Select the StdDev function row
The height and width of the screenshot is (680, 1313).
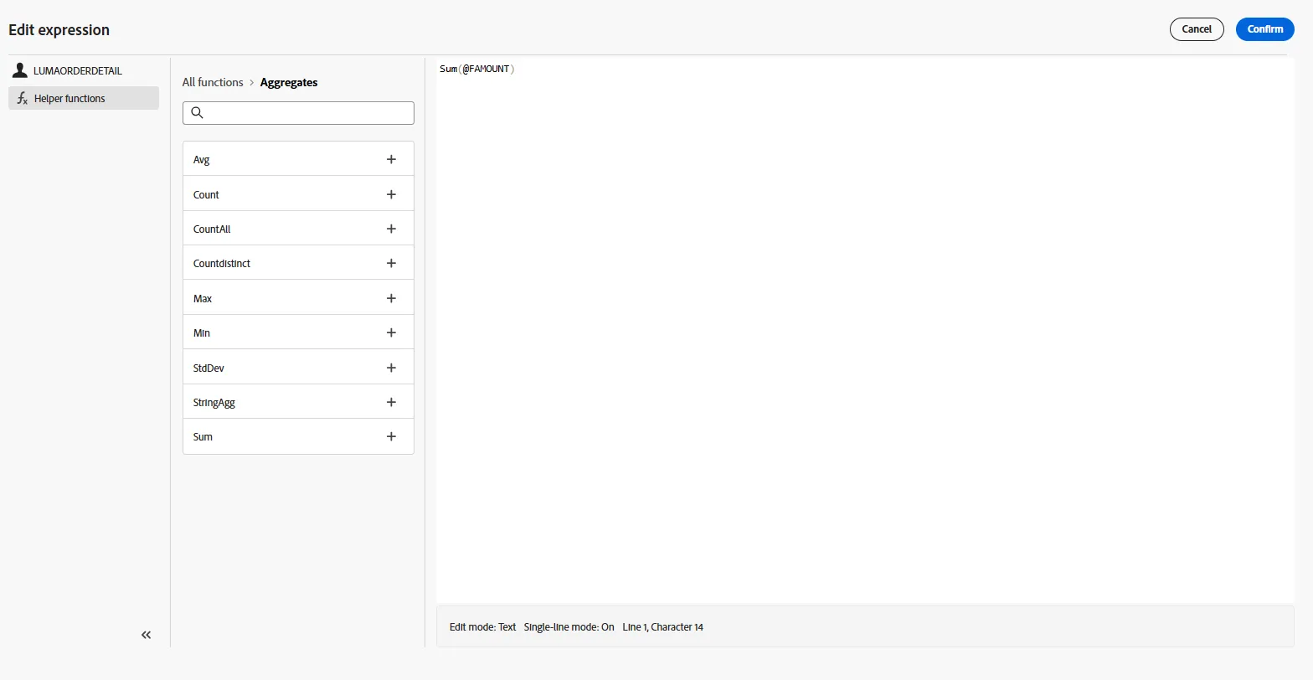pos(298,368)
